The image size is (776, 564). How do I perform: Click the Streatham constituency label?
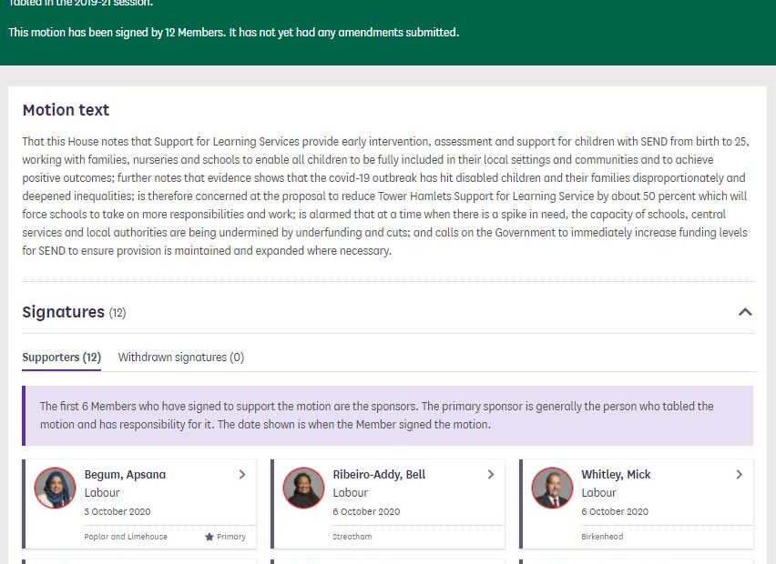pos(352,537)
